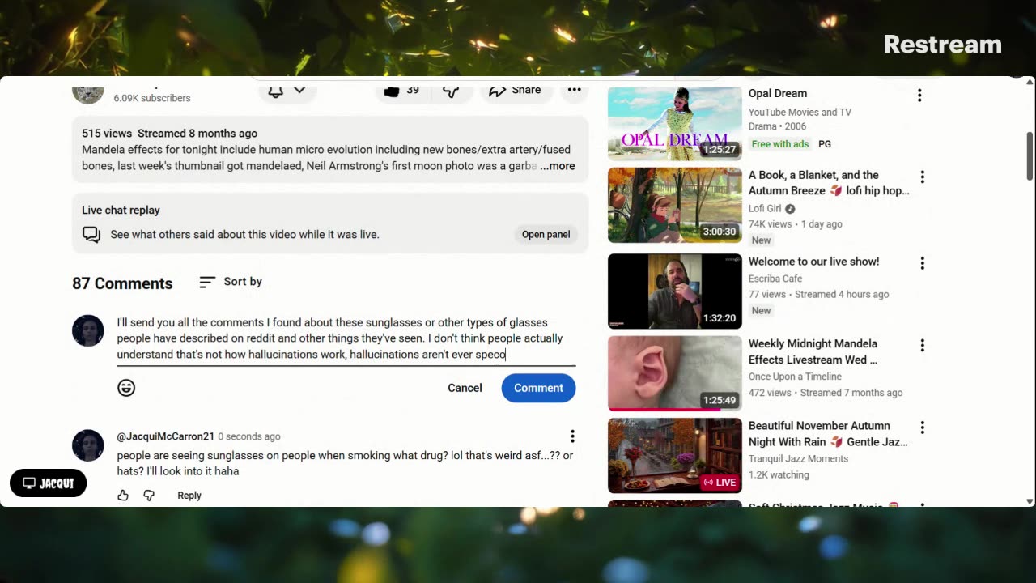Click the '515 views Streamed 8 months ago' text

pos(169,134)
